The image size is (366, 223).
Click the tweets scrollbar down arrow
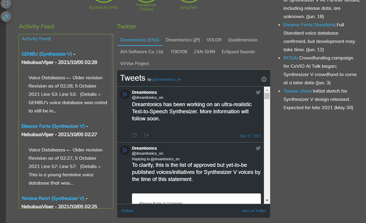point(267,200)
